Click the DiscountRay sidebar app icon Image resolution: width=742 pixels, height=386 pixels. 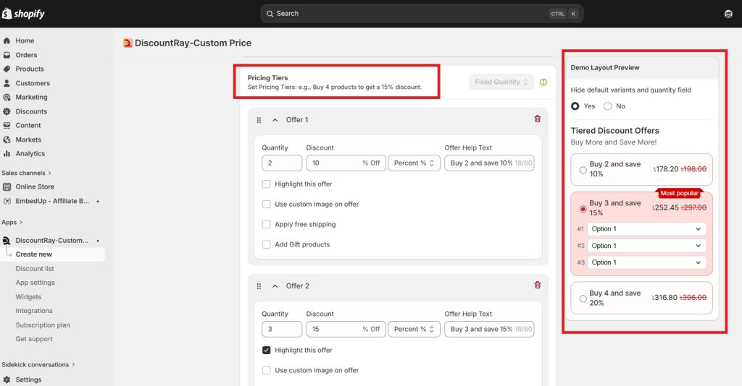coord(7,241)
